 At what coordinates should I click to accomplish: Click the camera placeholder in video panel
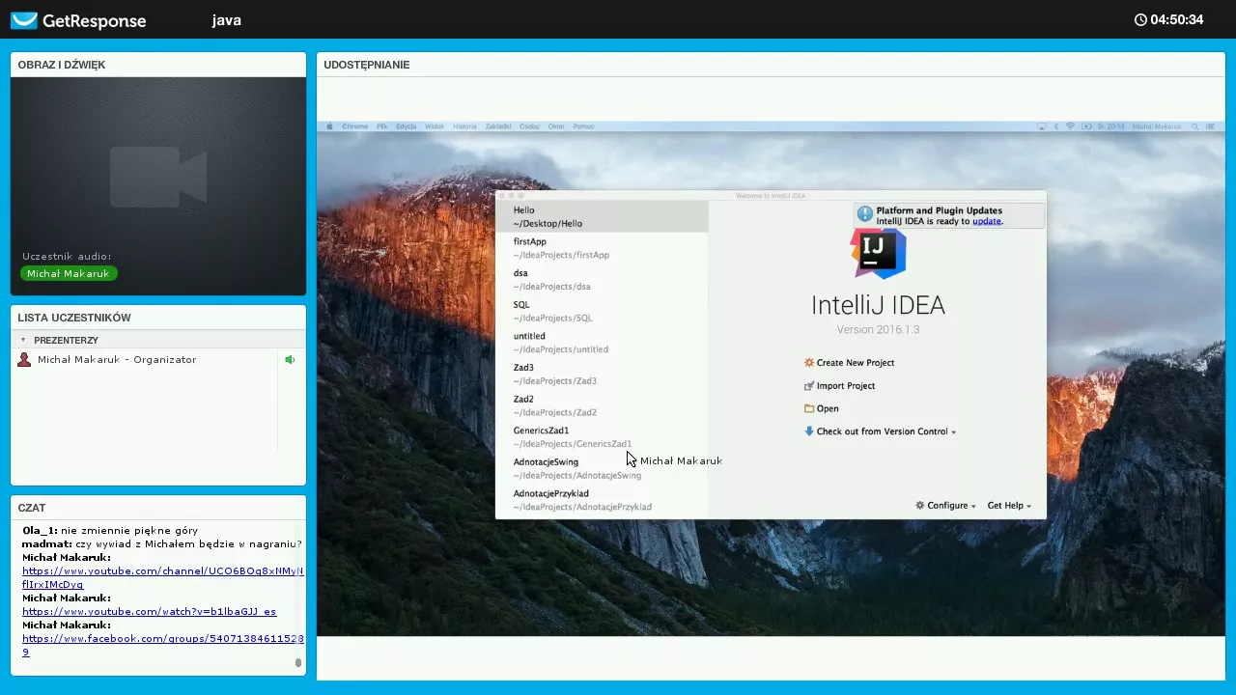coord(158,177)
